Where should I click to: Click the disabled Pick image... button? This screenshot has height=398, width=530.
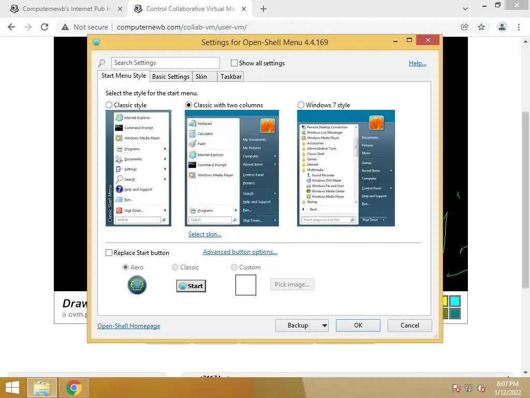(x=292, y=285)
